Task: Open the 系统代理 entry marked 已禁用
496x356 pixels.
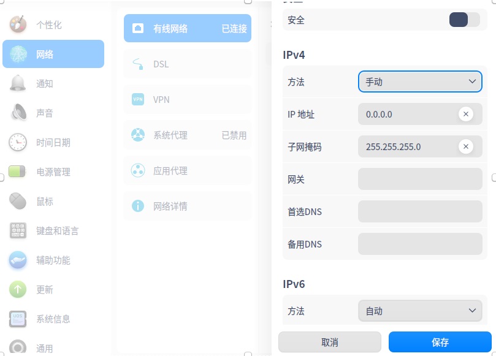Action: pyautogui.click(x=188, y=135)
